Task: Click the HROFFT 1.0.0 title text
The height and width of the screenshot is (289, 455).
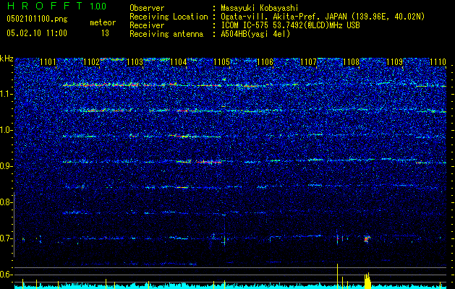Action: (x=56, y=6)
